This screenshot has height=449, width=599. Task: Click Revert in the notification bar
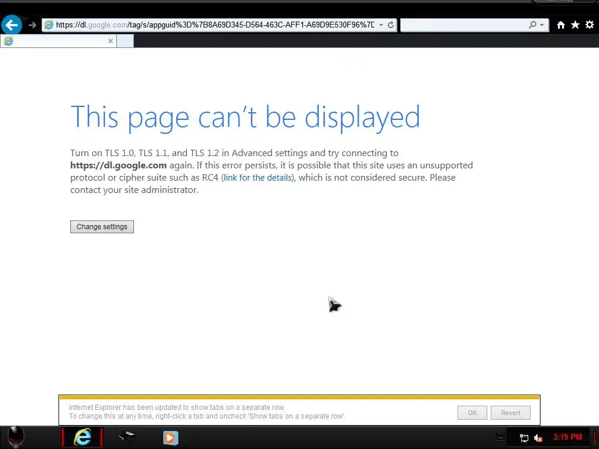tap(510, 413)
